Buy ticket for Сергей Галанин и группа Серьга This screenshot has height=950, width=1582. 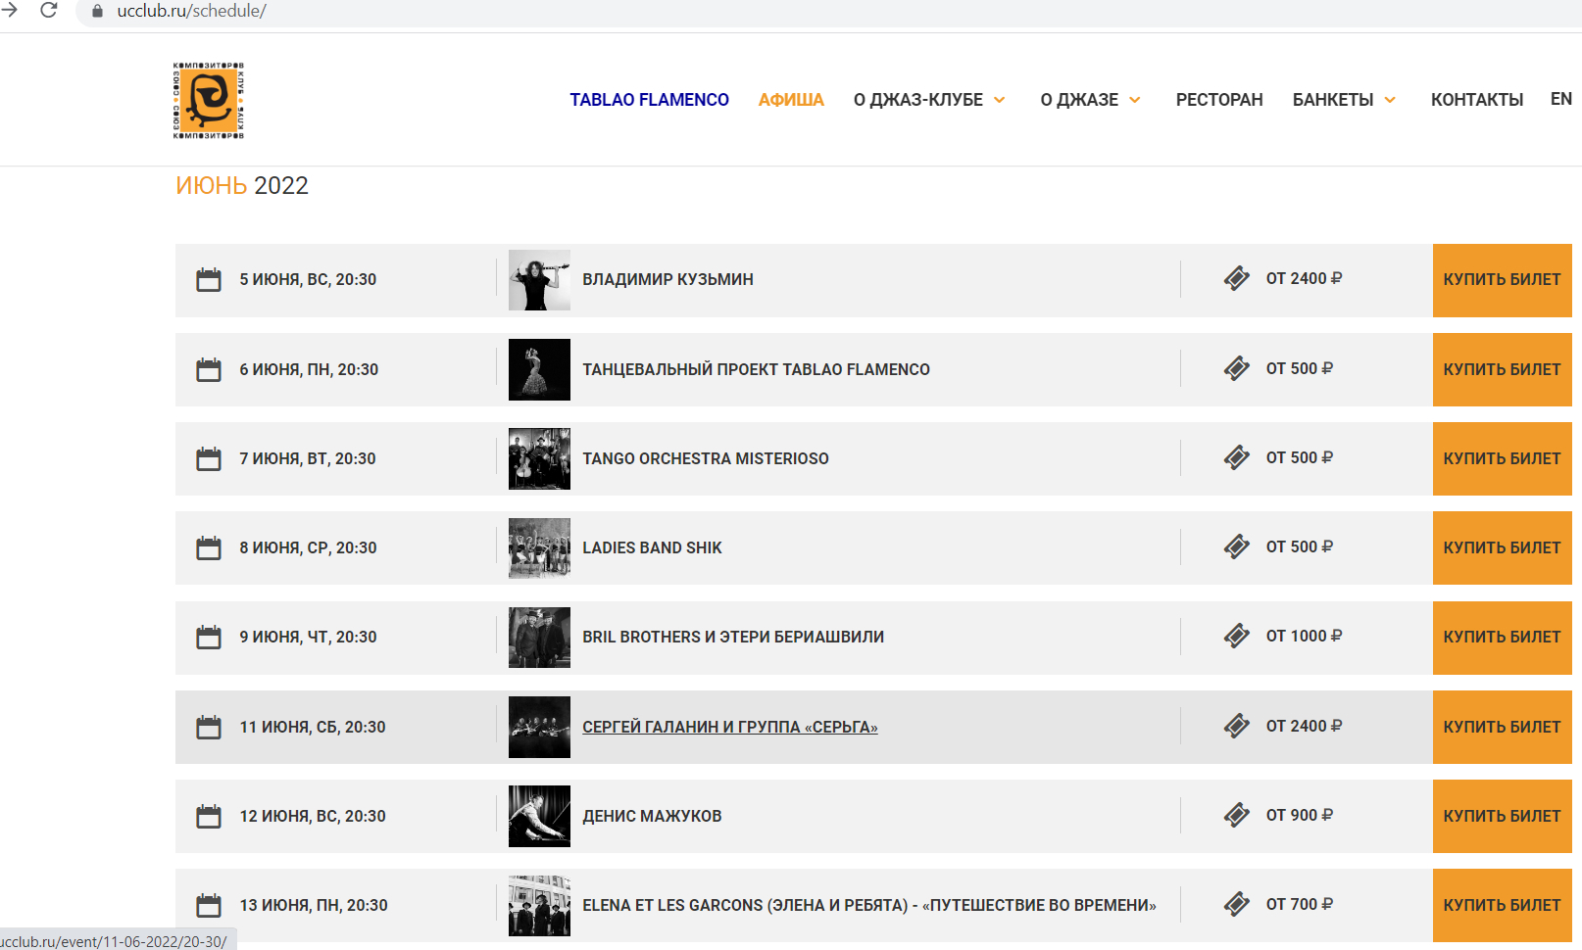1502,727
